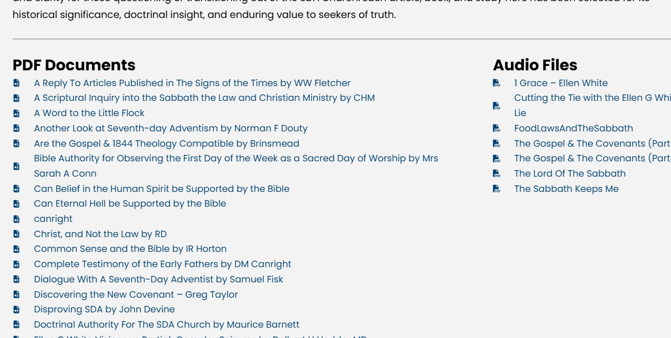Open A Scriptural Inquiry into the Sabbath link

204,98
